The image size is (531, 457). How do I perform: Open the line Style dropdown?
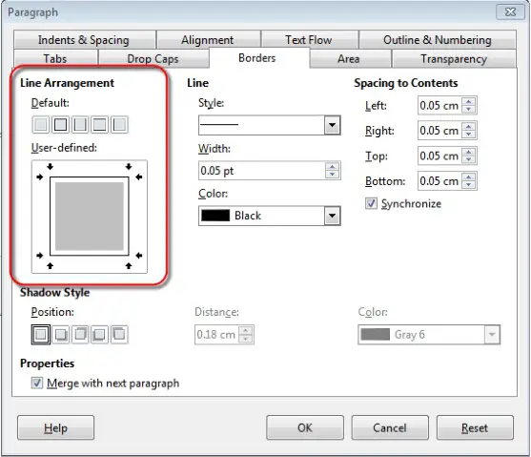[332, 125]
